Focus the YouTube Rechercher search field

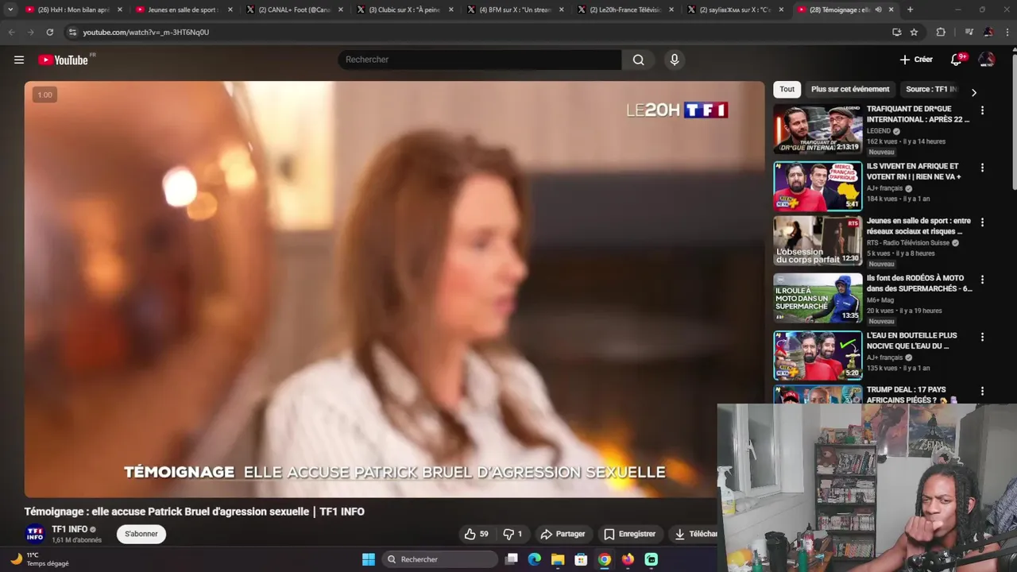[x=480, y=60]
